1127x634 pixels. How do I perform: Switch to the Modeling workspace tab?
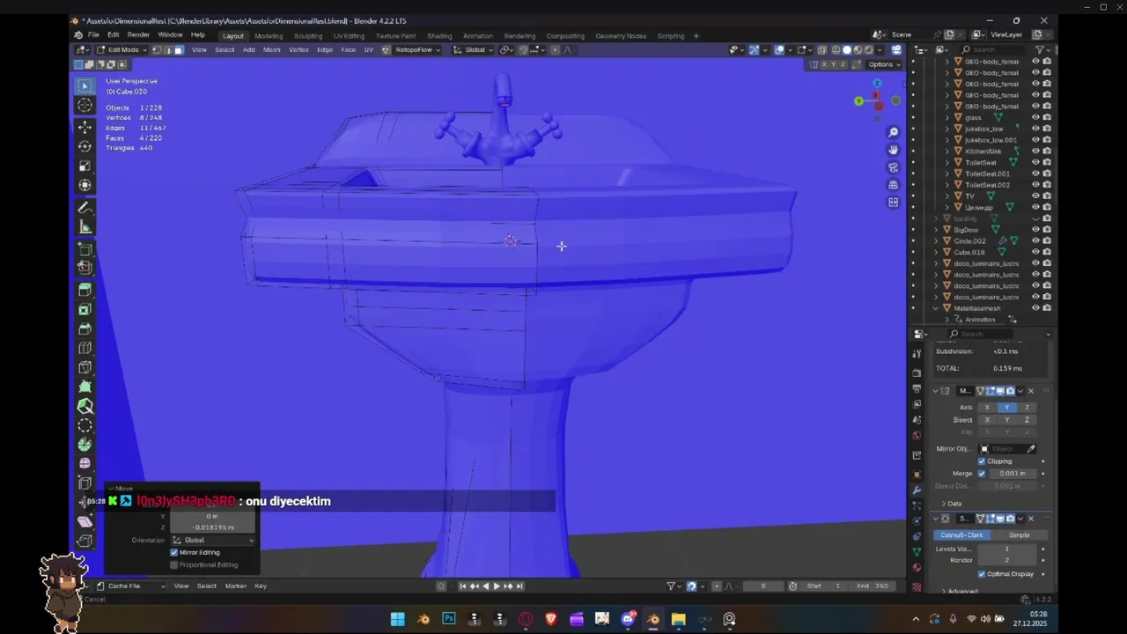269,36
